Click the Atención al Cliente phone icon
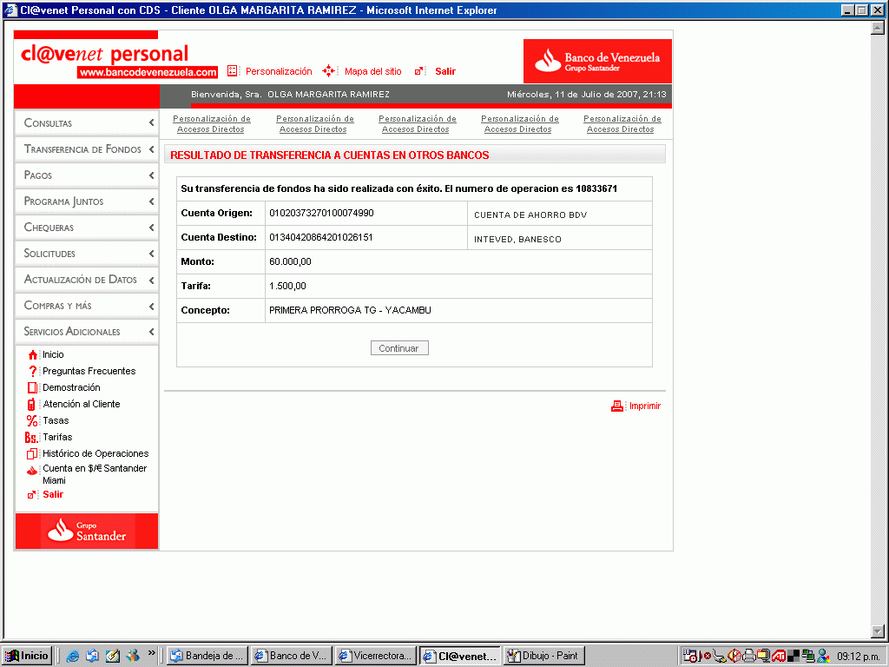The image size is (889, 667). click(31, 405)
